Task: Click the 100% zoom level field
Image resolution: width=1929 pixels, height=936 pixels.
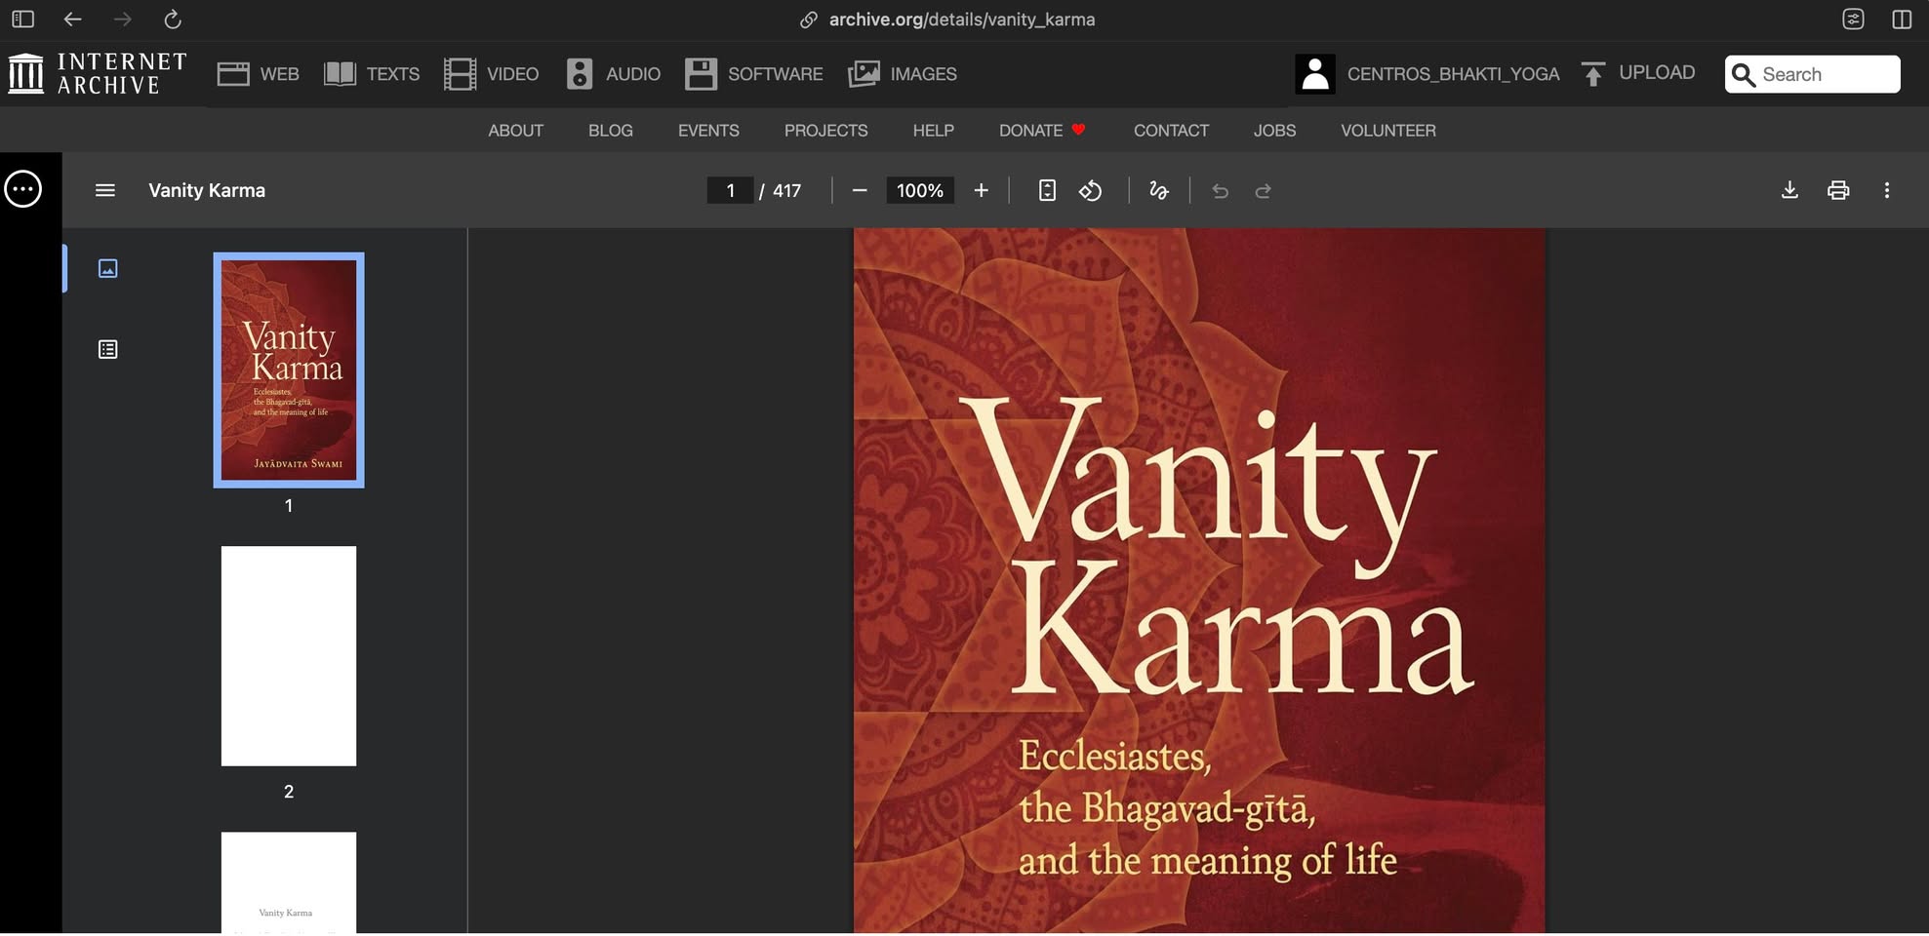Action: (919, 191)
